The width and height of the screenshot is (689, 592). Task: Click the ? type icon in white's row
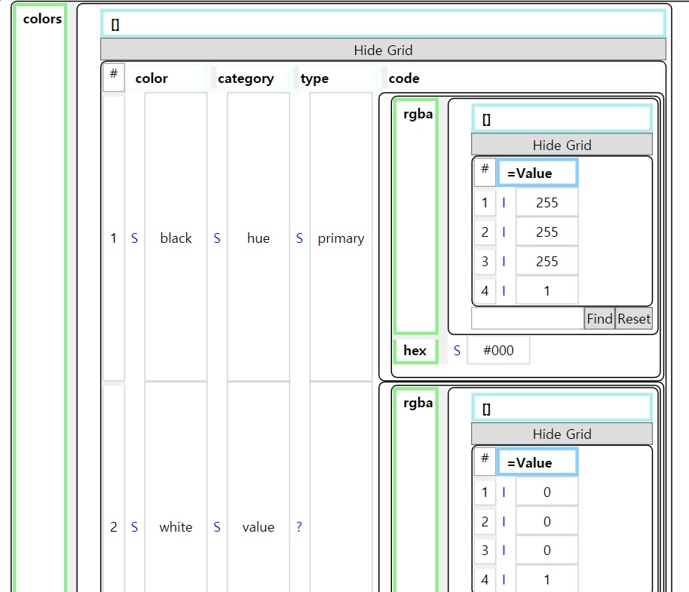point(299,526)
